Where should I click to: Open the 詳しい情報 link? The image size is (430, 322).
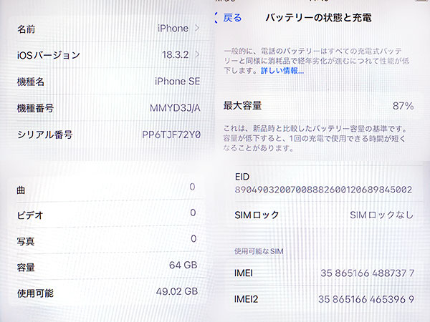pyautogui.click(x=282, y=71)
